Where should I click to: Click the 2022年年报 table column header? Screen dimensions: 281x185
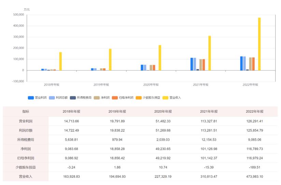[x=254, y=112]
